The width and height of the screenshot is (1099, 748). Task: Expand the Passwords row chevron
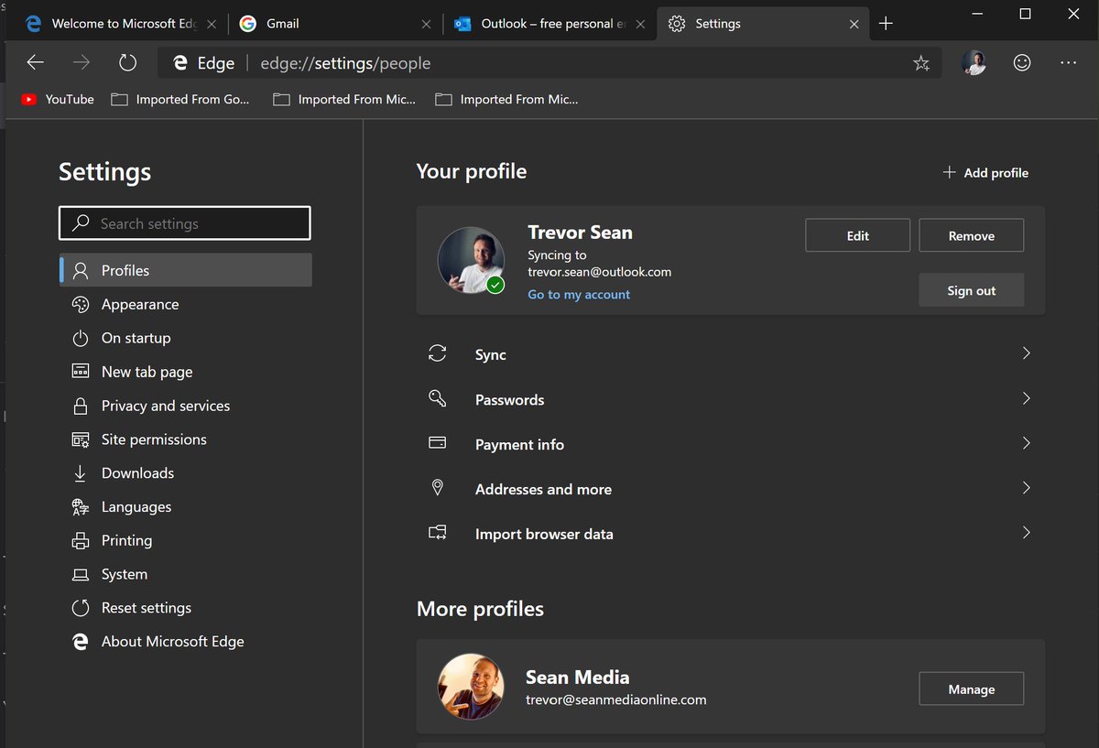[x=1026, y=398]
